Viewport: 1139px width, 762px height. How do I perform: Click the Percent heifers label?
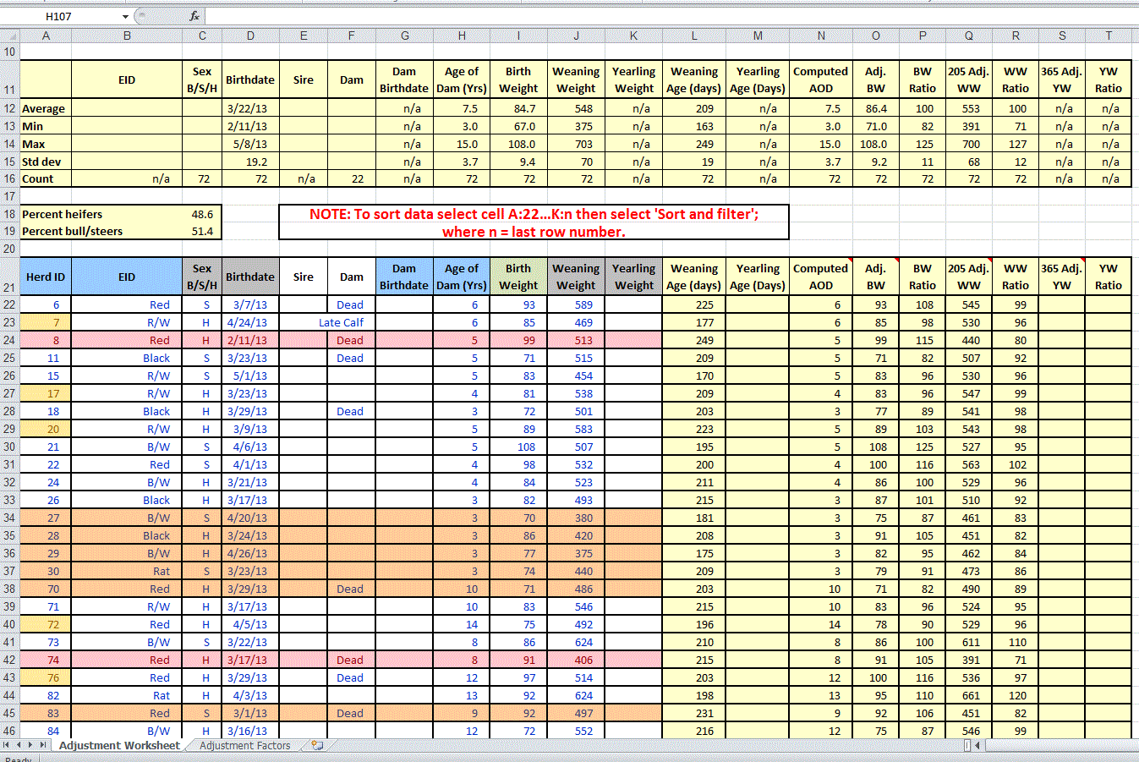(x=63, y=215)
